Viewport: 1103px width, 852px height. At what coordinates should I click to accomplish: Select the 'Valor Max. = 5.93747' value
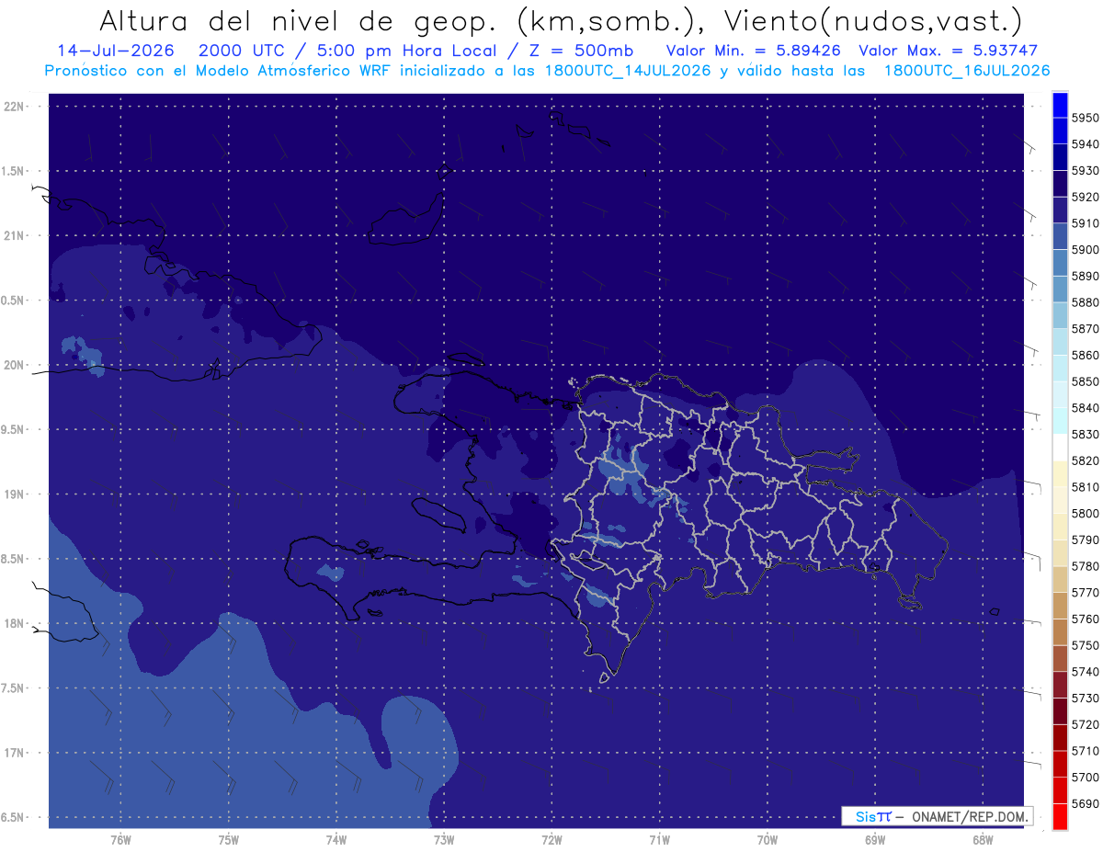coord(949,51)
